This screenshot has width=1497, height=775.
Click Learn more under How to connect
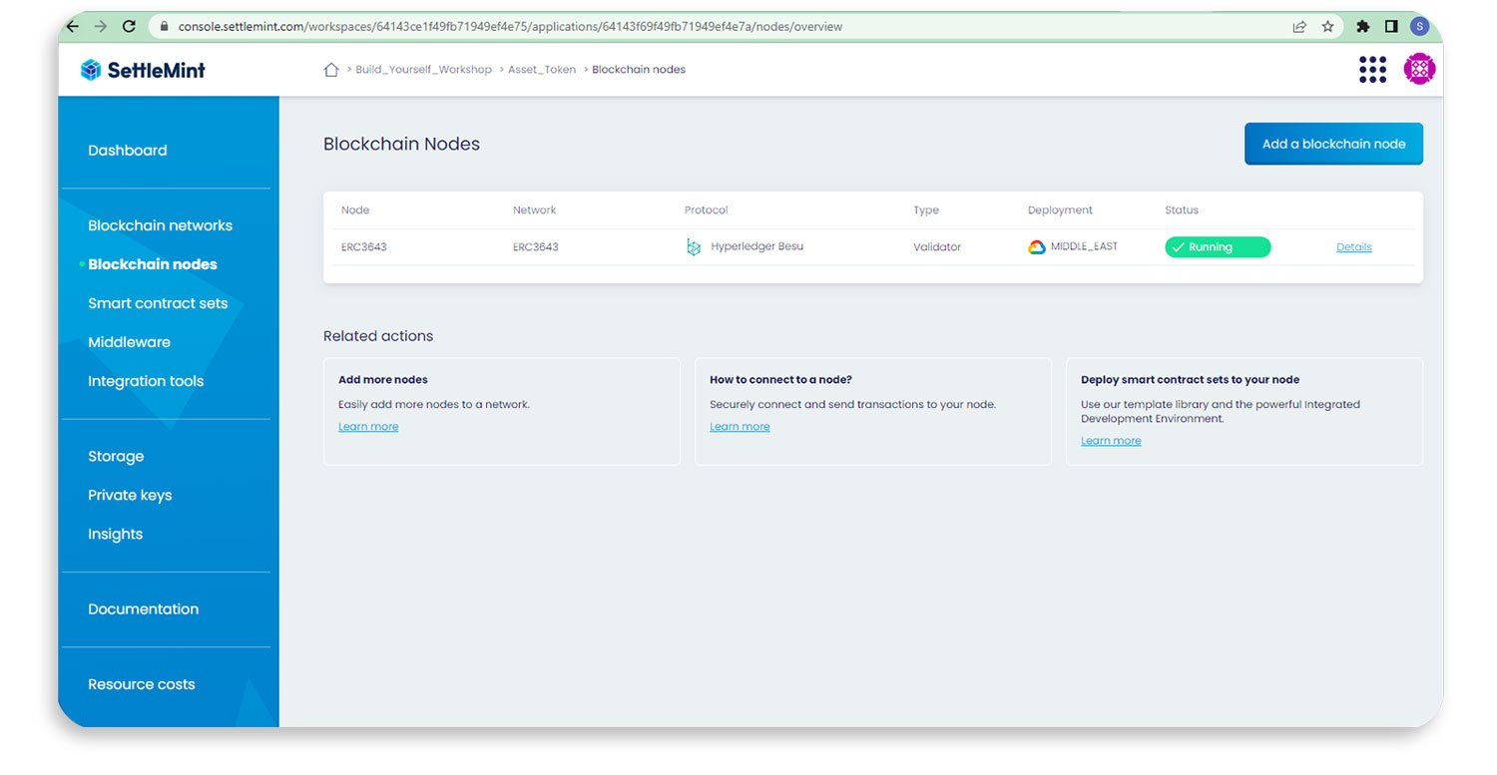(x=740, y=427)
